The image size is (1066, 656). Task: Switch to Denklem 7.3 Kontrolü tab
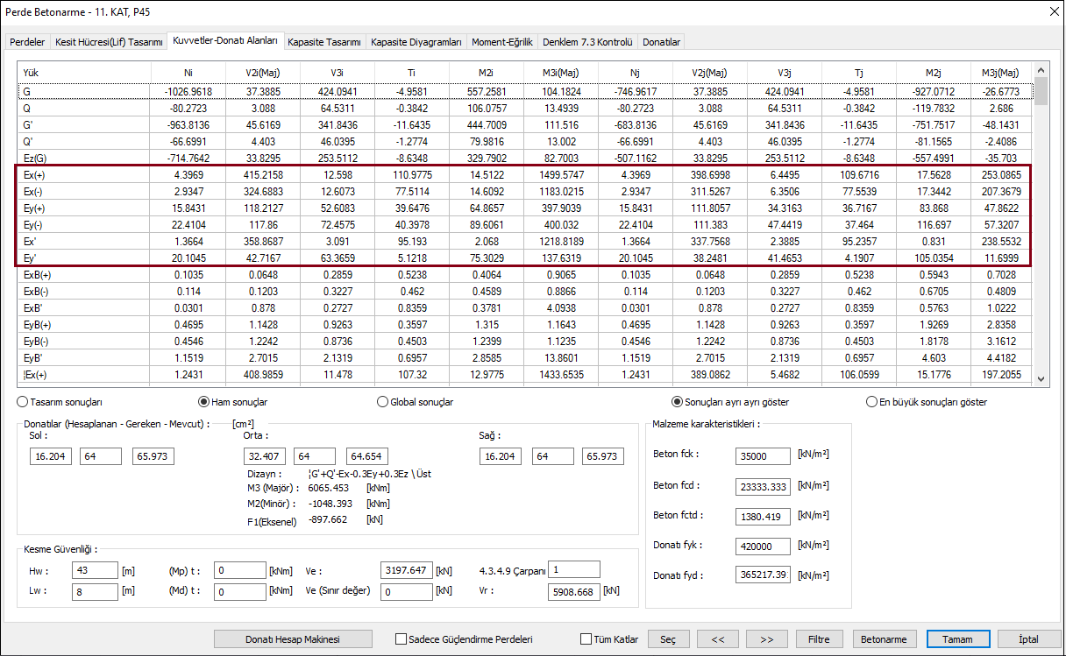click(x=587, y=42)
